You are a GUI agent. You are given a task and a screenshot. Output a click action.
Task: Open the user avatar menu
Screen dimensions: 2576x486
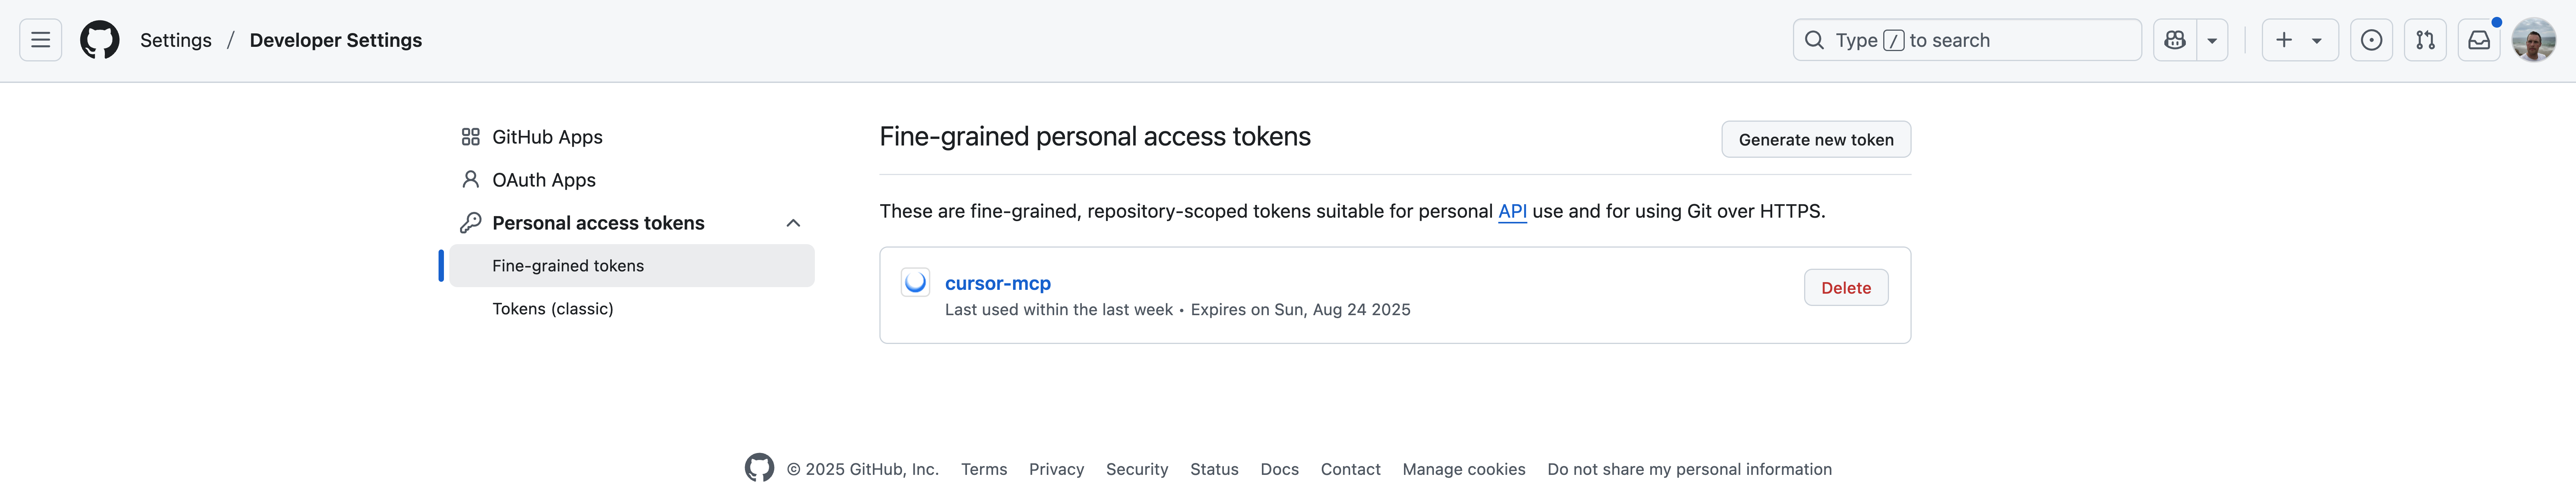[2534, 40]
